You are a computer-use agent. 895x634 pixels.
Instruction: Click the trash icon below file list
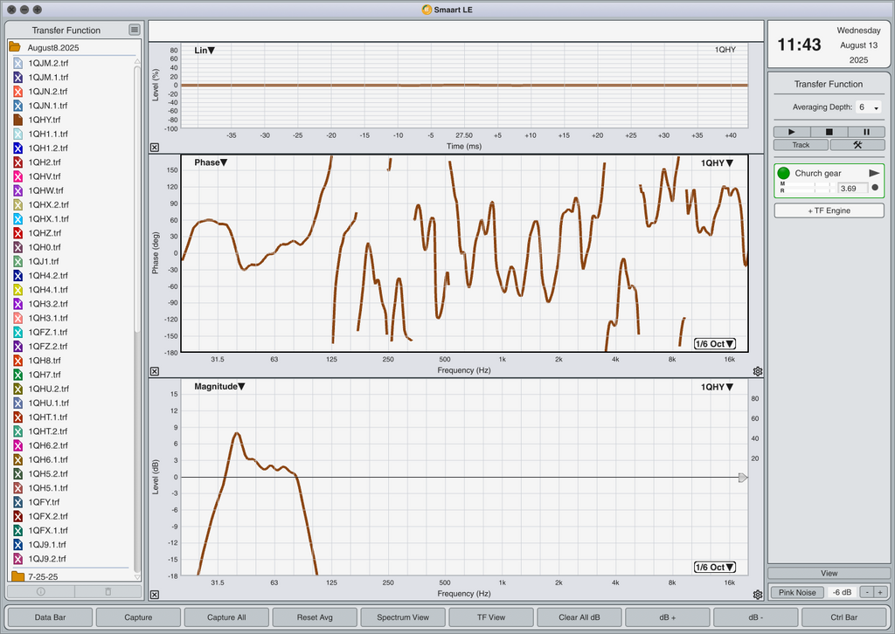pos(108,592)
